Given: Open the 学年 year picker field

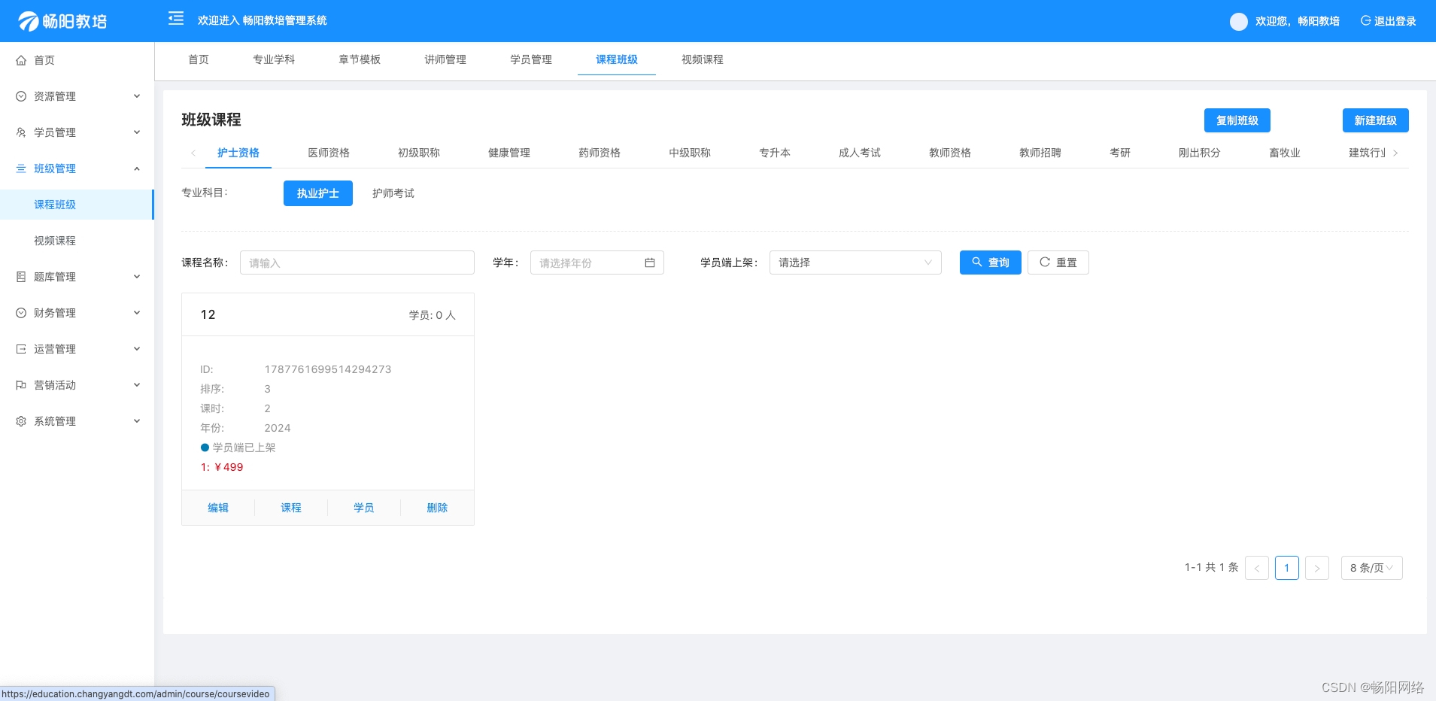Looking at the screenshot, I should click(x=597, y=262).
